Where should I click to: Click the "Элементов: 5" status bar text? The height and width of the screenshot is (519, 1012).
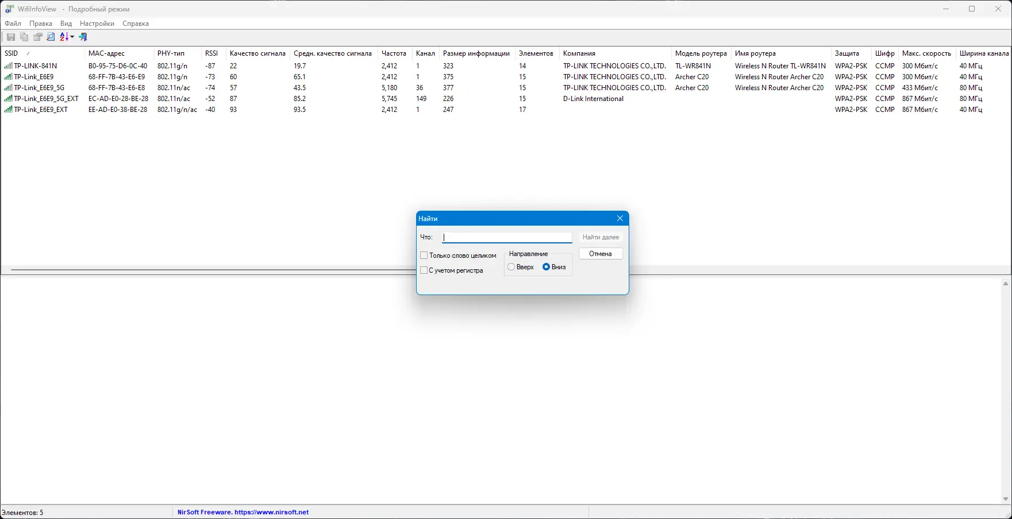(x=22, y=513)
